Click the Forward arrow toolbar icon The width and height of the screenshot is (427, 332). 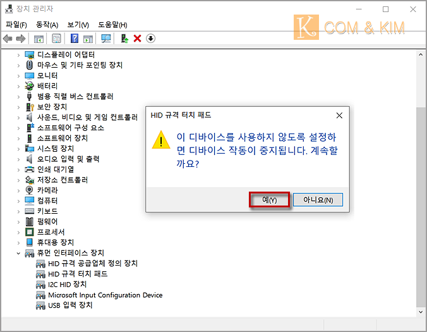tap(21, 39)
